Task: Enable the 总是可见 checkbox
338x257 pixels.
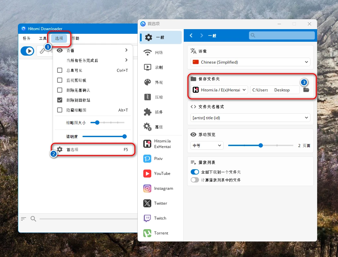Action: pos(60,70)
